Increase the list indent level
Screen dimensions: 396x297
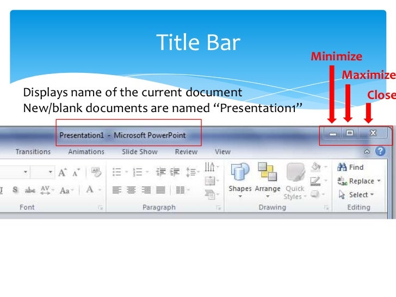tap(175, 172)
